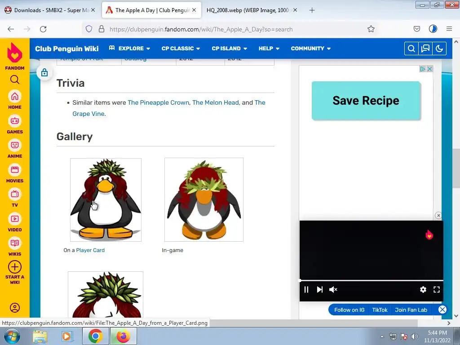Open The Pineapple Crown link
Image resolution: width=460 pixels, height=345 pixels.
[159, 102]
